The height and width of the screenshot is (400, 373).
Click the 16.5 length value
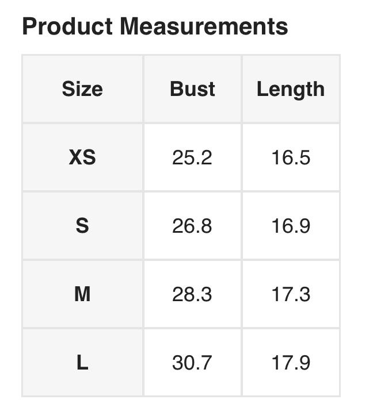[291, 157]
